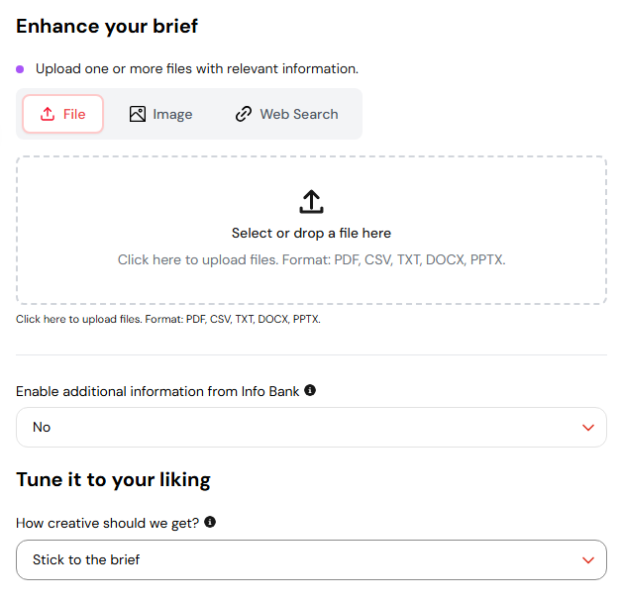
Task: Click the chain link icon beside Web Search
Action: click(244, 114)
